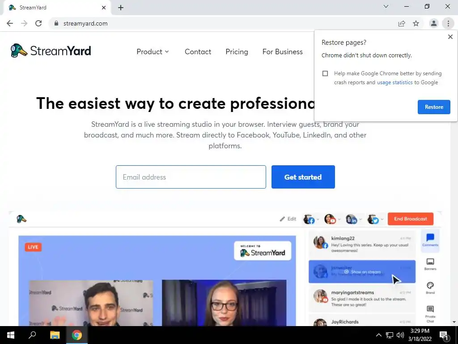Screen dimensions: 458x344
Task: Open the Banners panel icon
Action: 430,264
